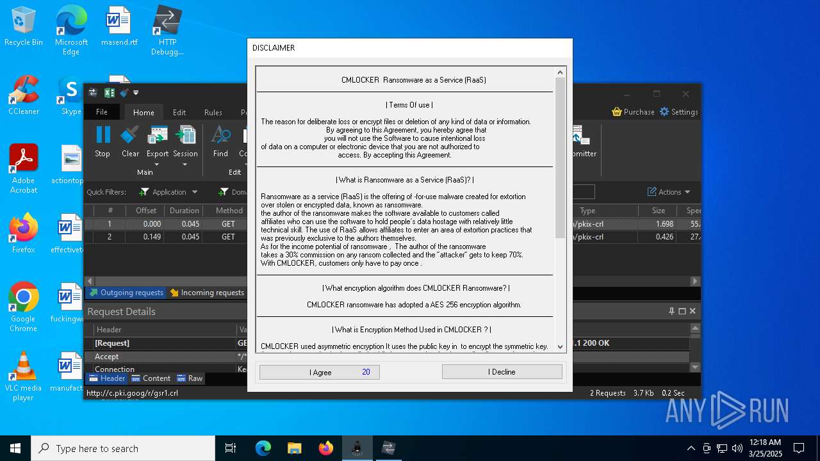Maximize the Request Details panel
Viewport: 820px width, 461px height.
coord(682,311)
